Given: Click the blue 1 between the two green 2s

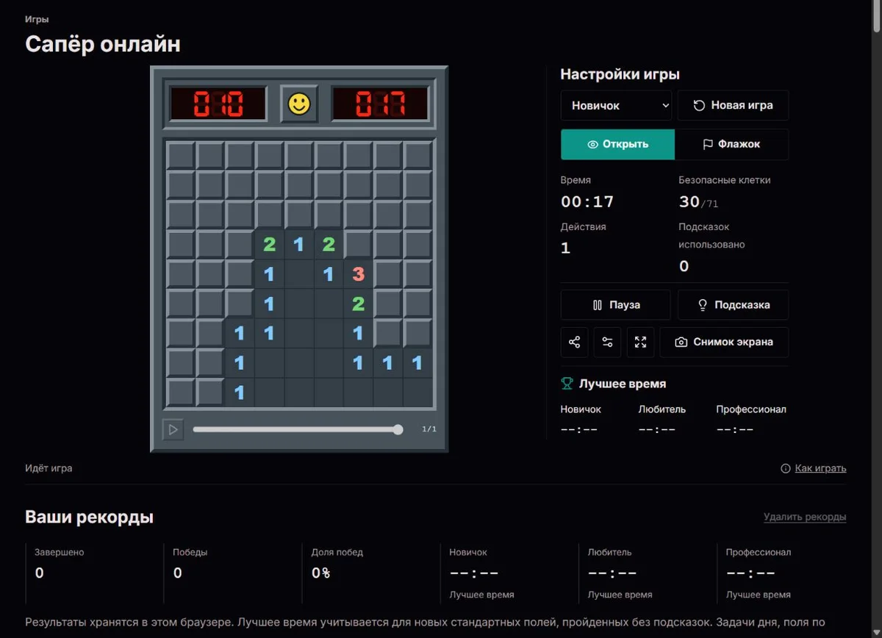Looking at the screenshot, I should tap(299, 245).
